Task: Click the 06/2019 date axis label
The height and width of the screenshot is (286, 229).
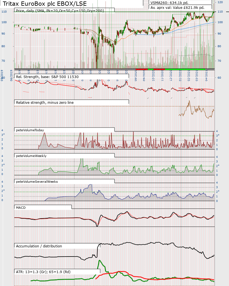Action: (11, 76)
